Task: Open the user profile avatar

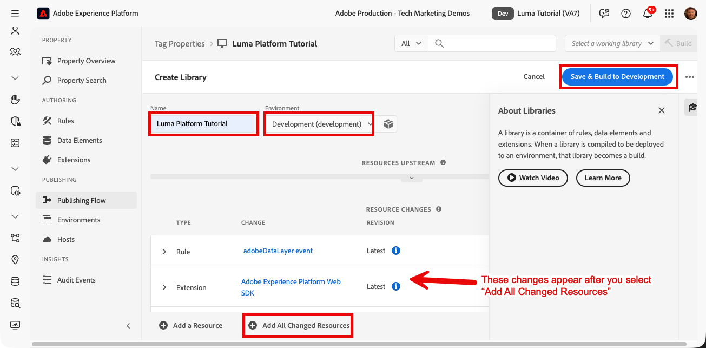Action: click(x=691, y=14)
